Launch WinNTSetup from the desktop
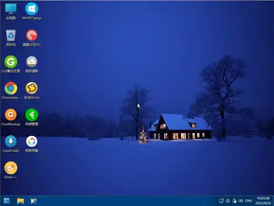 click(32, 12)
